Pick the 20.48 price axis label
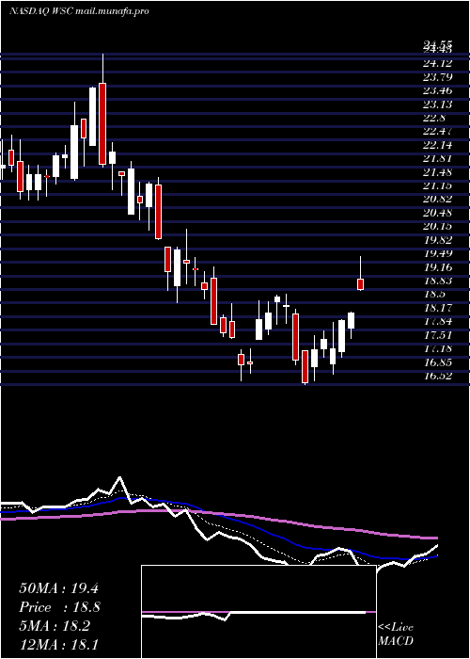This screenshot has height=659, width=470. pyautogui.click(x=438, y=212)
